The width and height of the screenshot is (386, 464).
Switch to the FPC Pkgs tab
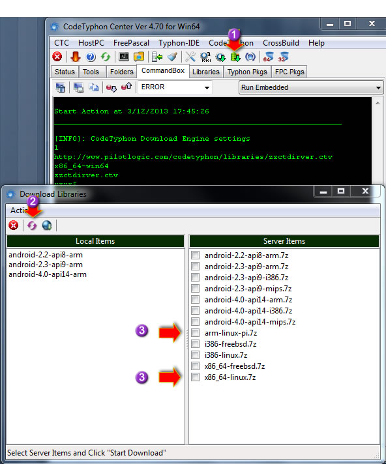click(x=289, y=72)
